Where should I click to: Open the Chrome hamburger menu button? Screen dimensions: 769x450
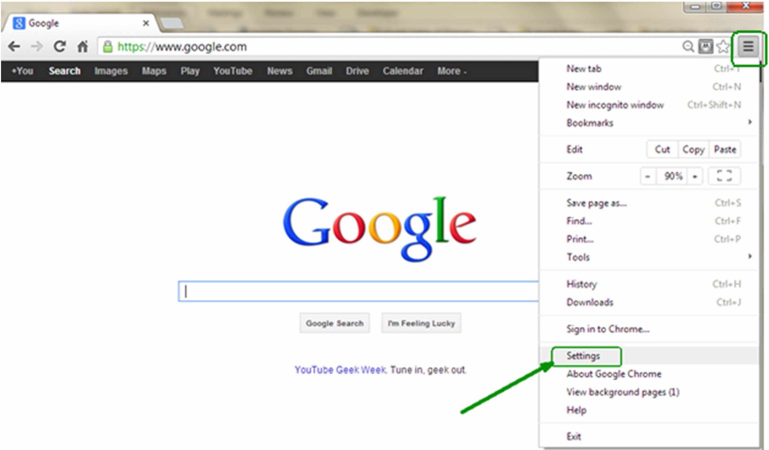(x=748, y=47)
